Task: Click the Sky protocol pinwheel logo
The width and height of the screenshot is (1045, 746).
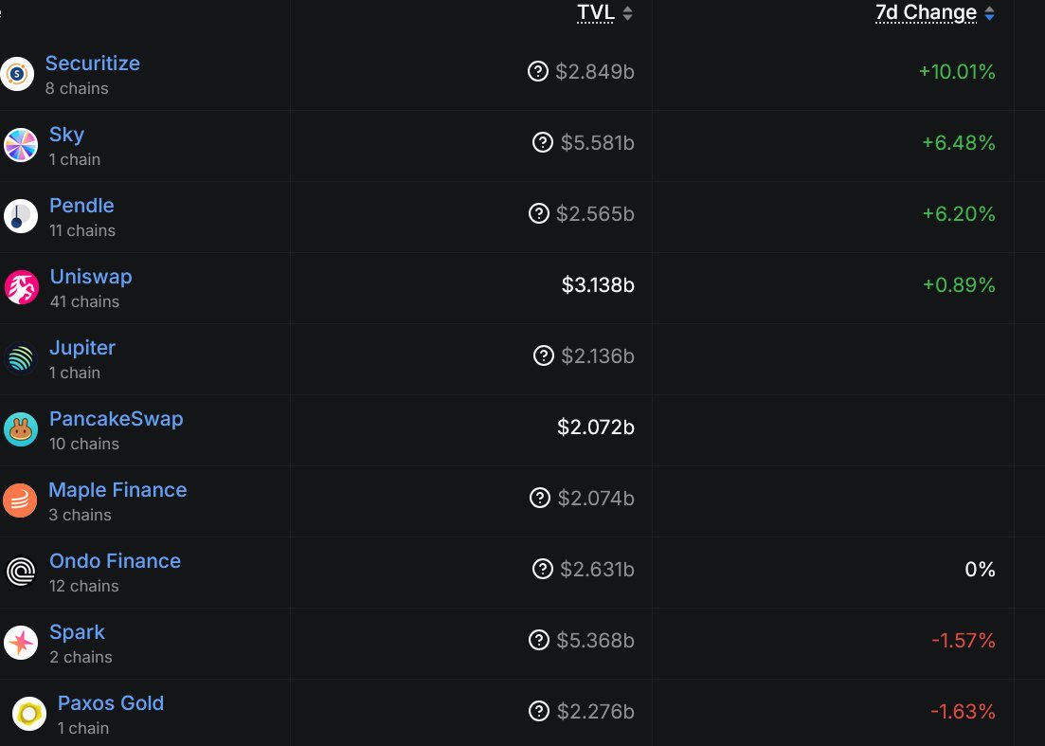Action: click(21, 145)
